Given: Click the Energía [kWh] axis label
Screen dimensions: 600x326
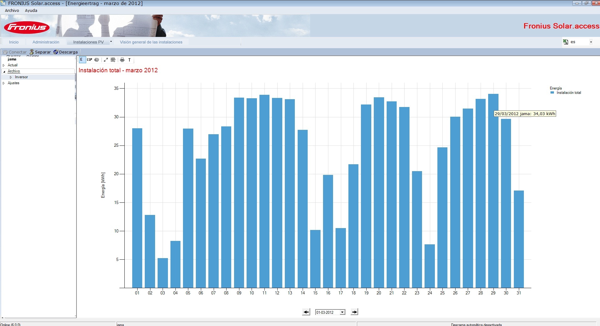Looking at the screenshot, I should tap(103, 185).
